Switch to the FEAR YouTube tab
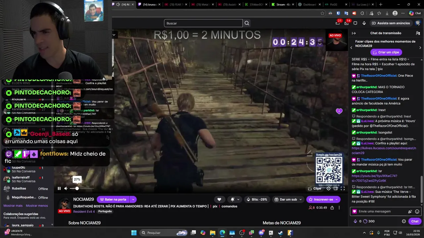424x238 pixels. click(176, 4)
